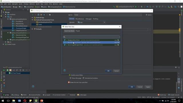Click OK in Run/Debug Configurations

click(x=132, y=87)
